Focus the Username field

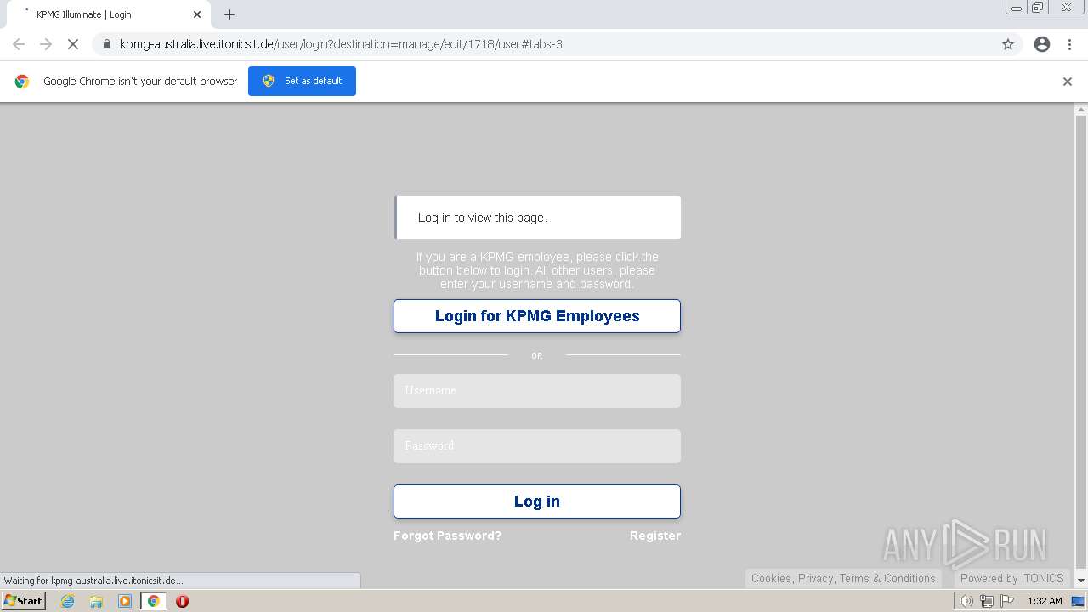pyautogui.click(x=537, y=391)
